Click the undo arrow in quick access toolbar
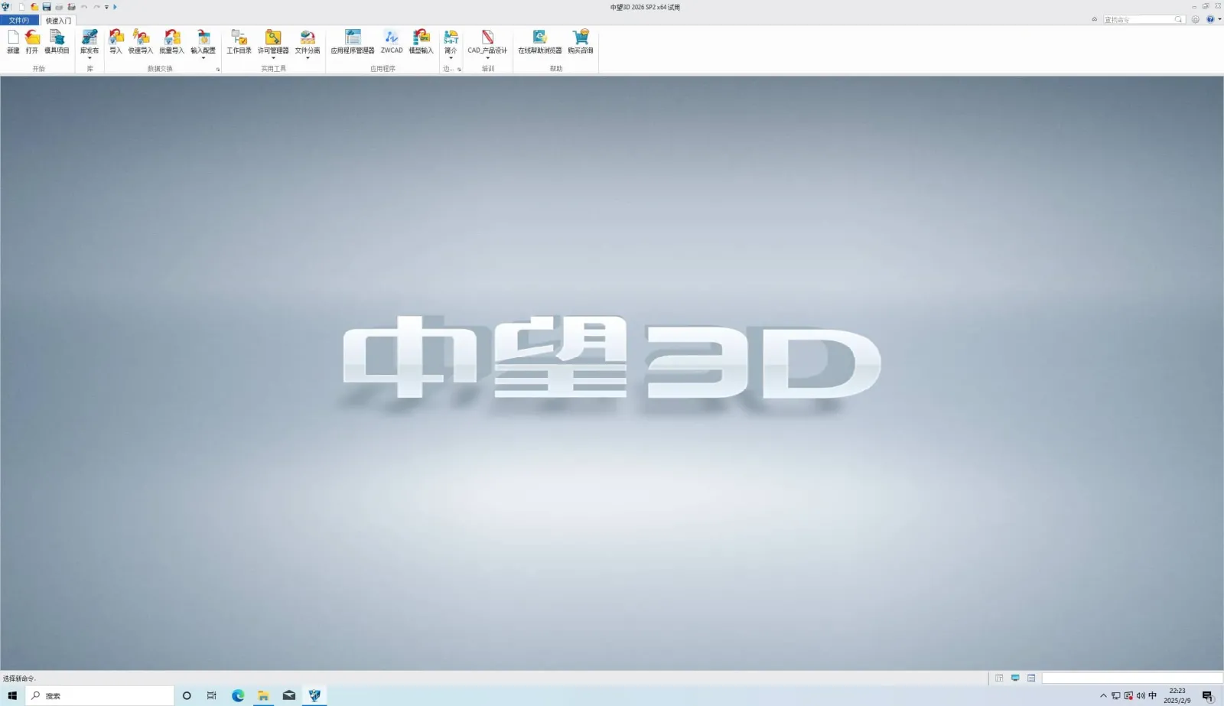1224x706 pixels. pos(84,7)
